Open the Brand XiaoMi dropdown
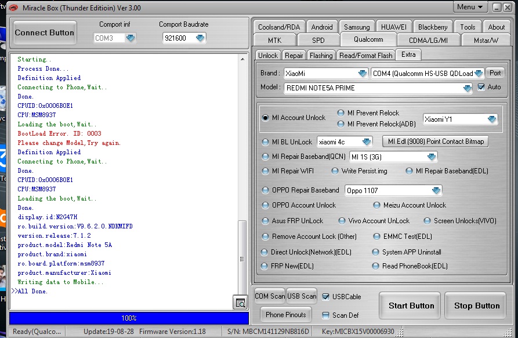 (363, 73)
